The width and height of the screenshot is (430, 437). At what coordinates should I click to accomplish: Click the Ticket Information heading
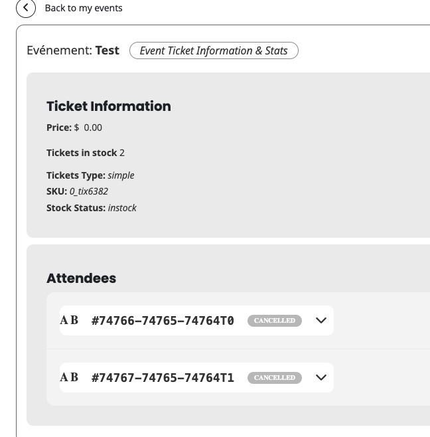pos(109,106)
